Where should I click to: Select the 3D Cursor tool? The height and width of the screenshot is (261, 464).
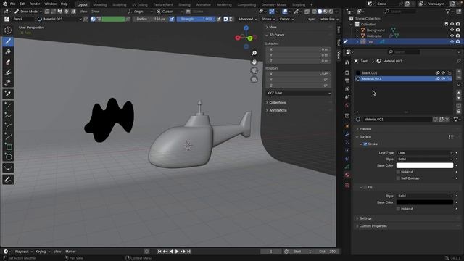[8, 30]
